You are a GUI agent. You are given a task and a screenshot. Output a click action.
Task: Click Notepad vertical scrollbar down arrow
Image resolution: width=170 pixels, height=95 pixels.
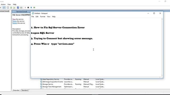pyautogui.click(x=162, y=75)
